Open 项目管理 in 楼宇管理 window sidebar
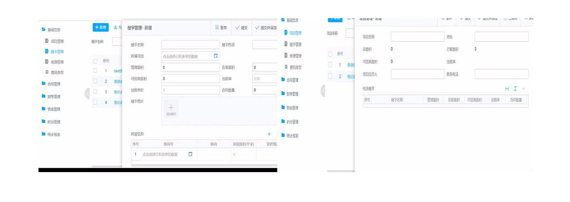570x202 pixels. 54,41
